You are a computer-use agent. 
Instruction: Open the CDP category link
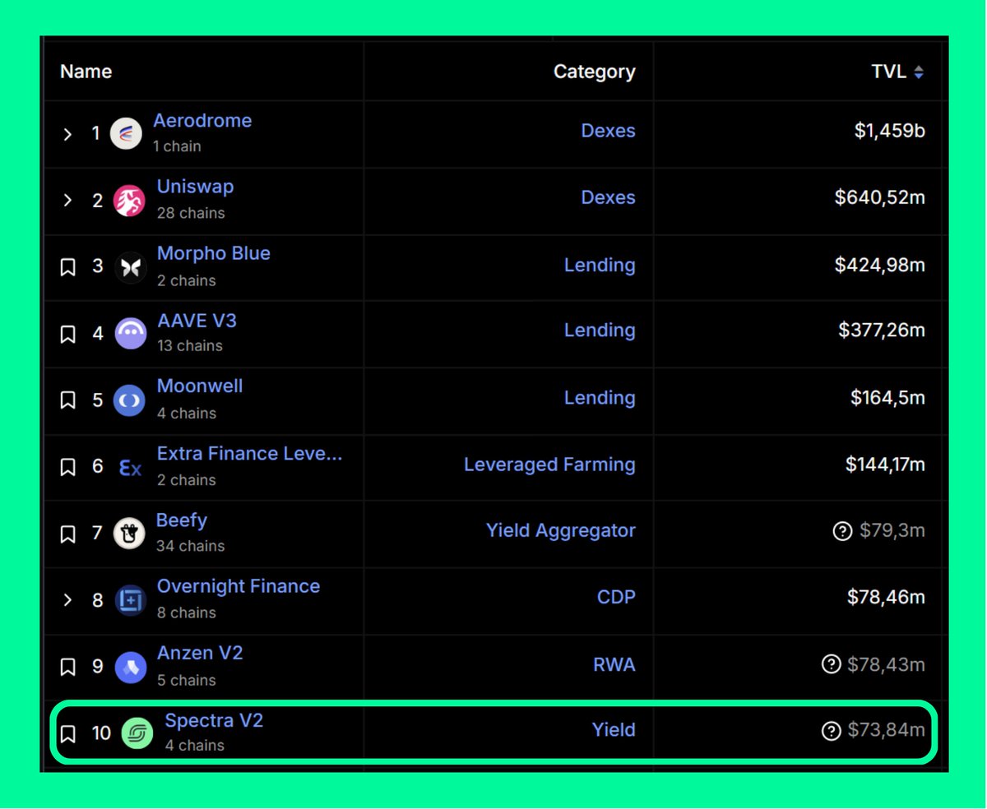click(616, 597)
